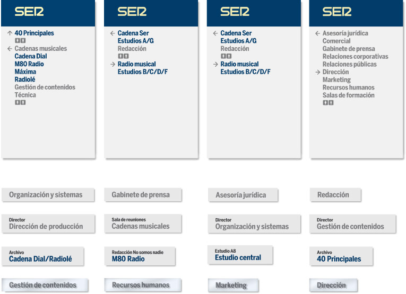406x294 pixels.
Task: Click the SER logo on the fourth panel
Action: pyautogui.click(x=337, y=12)
